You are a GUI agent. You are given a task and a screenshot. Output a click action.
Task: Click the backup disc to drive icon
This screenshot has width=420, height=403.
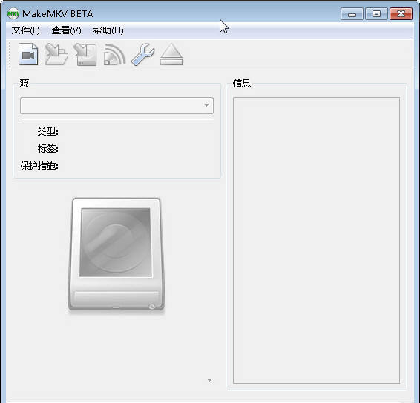point(85,55)
